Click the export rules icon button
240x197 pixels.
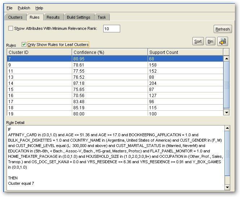click(223, 41)
